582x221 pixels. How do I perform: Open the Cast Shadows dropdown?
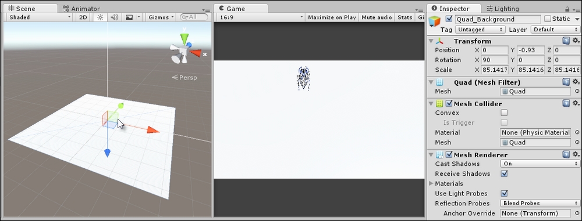tap(540, 164)
